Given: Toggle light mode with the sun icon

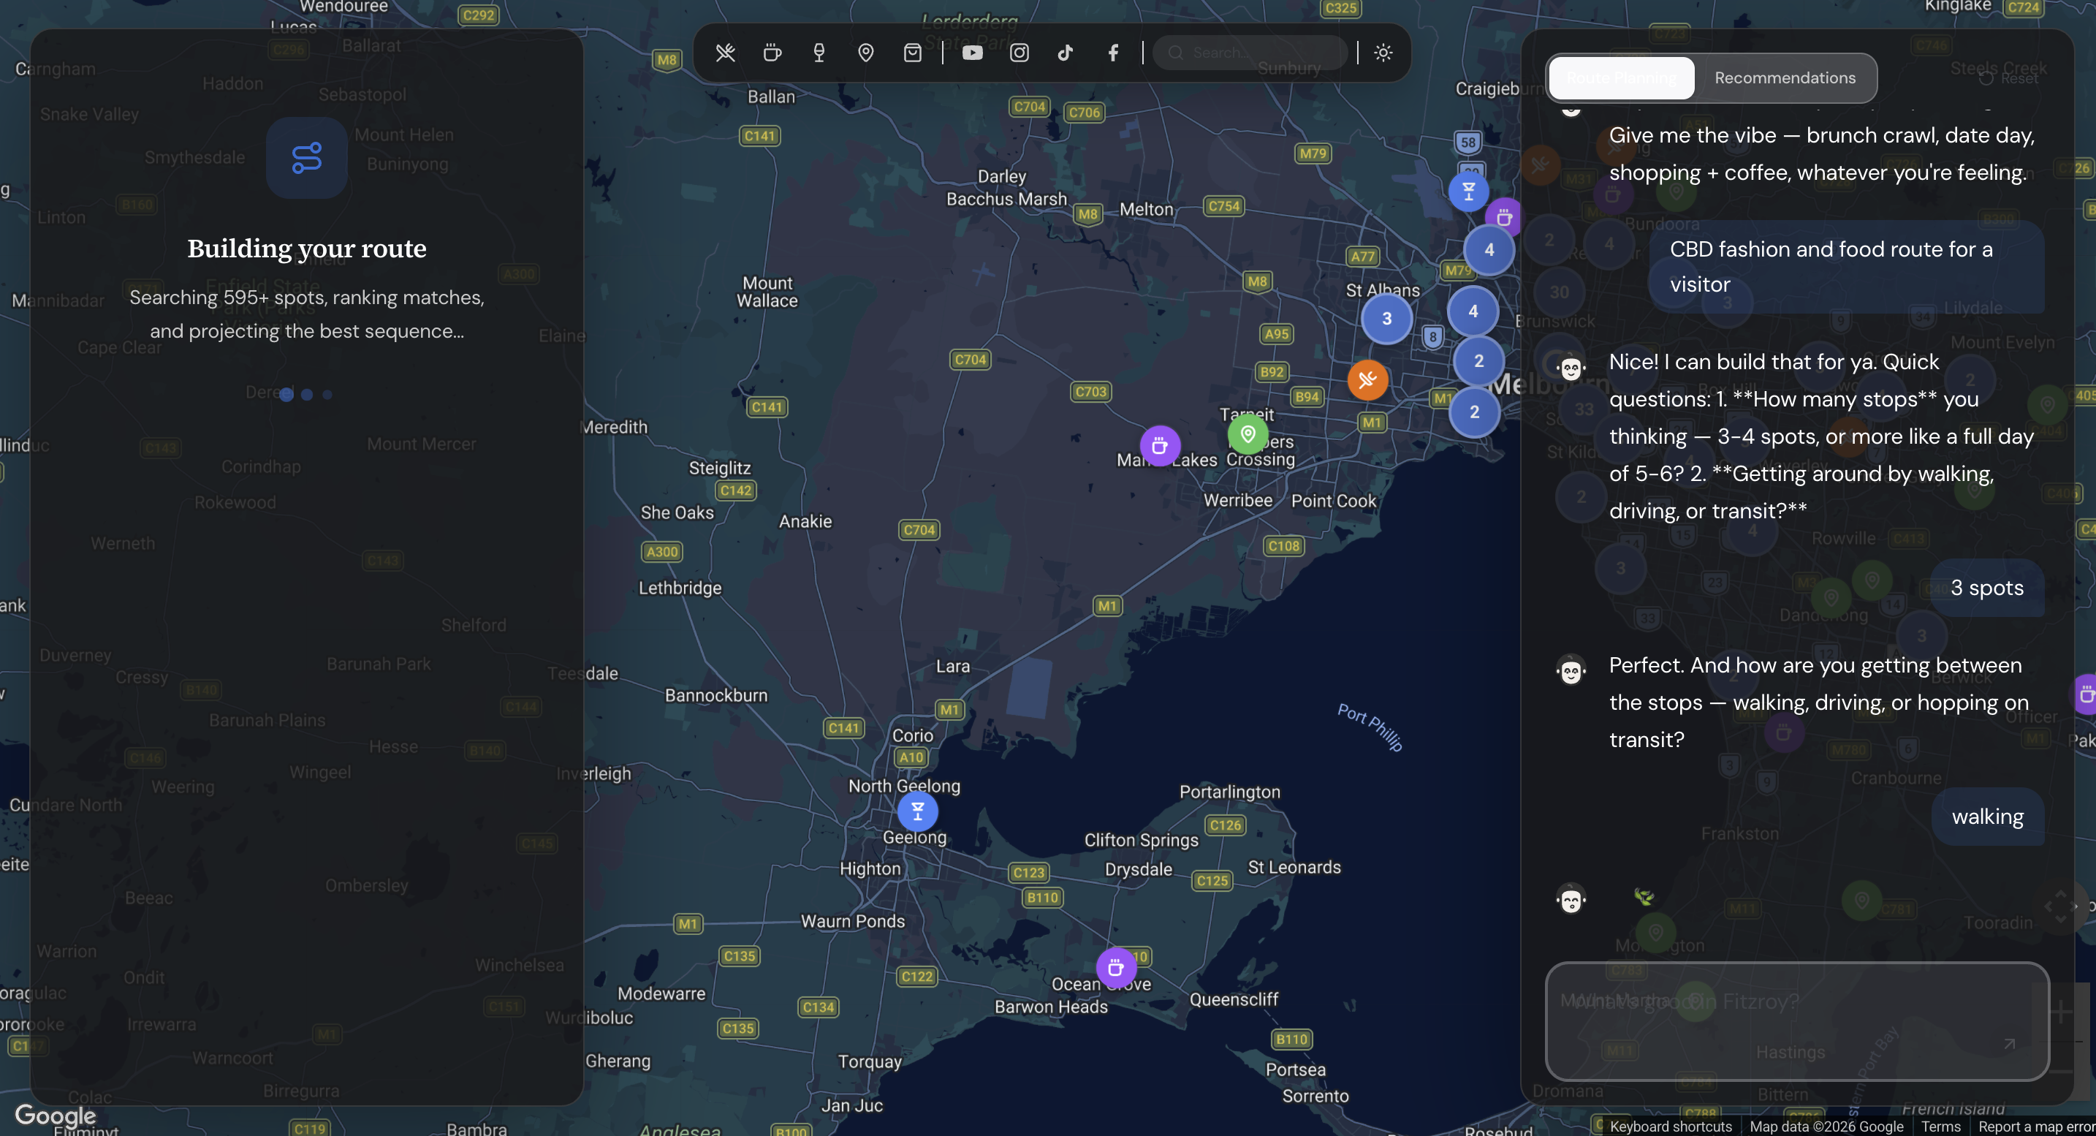Looking at the screenshot, I should [x=1383, y=53].
